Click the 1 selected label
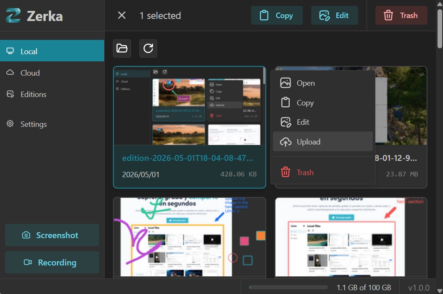This screenshot has width=443, height=294. tap(160, 16)
